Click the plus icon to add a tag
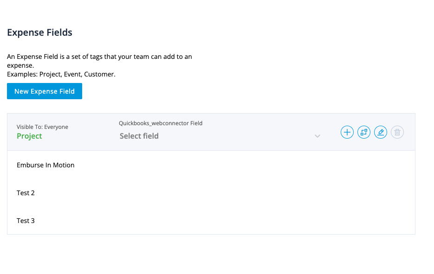This screenshot has height=274, width=434. (x=347, y=133)
